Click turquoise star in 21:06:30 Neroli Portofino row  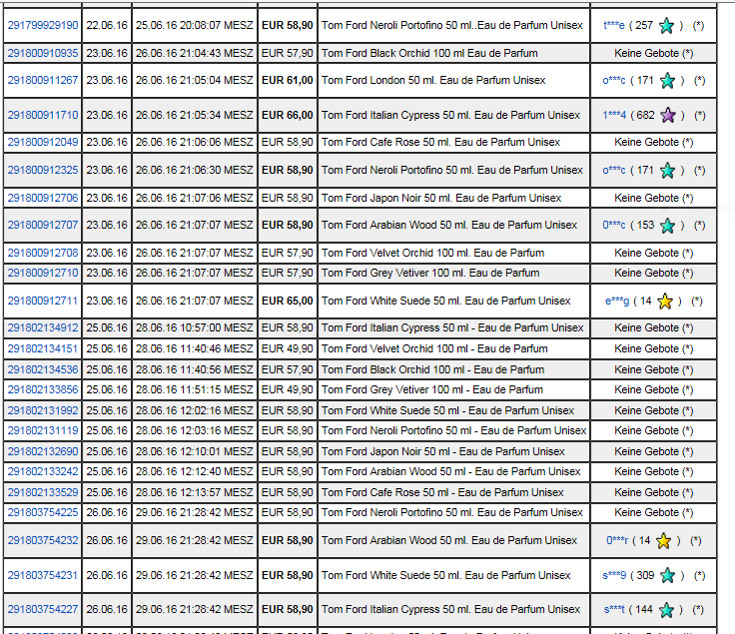(x=667, y=171)
